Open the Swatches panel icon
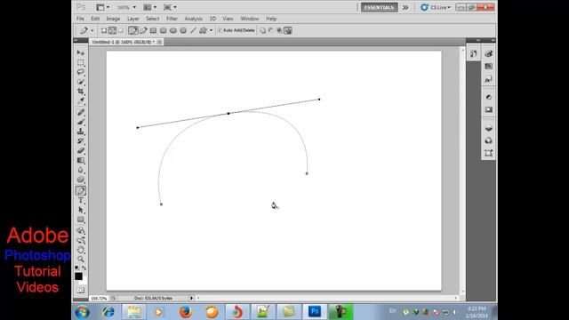 pyautogui.click(x=488, y=67)
